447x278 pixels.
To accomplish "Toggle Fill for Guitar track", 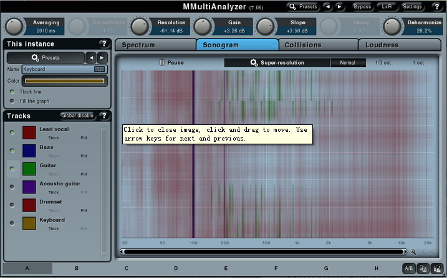I will pyautogui.click(x=84, y=174).
